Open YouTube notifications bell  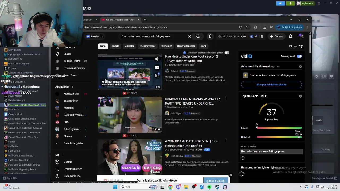click(x=291, y=36)
